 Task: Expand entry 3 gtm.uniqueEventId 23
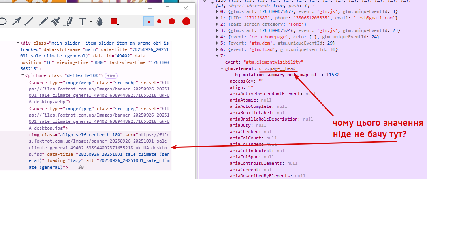point(217,30)
